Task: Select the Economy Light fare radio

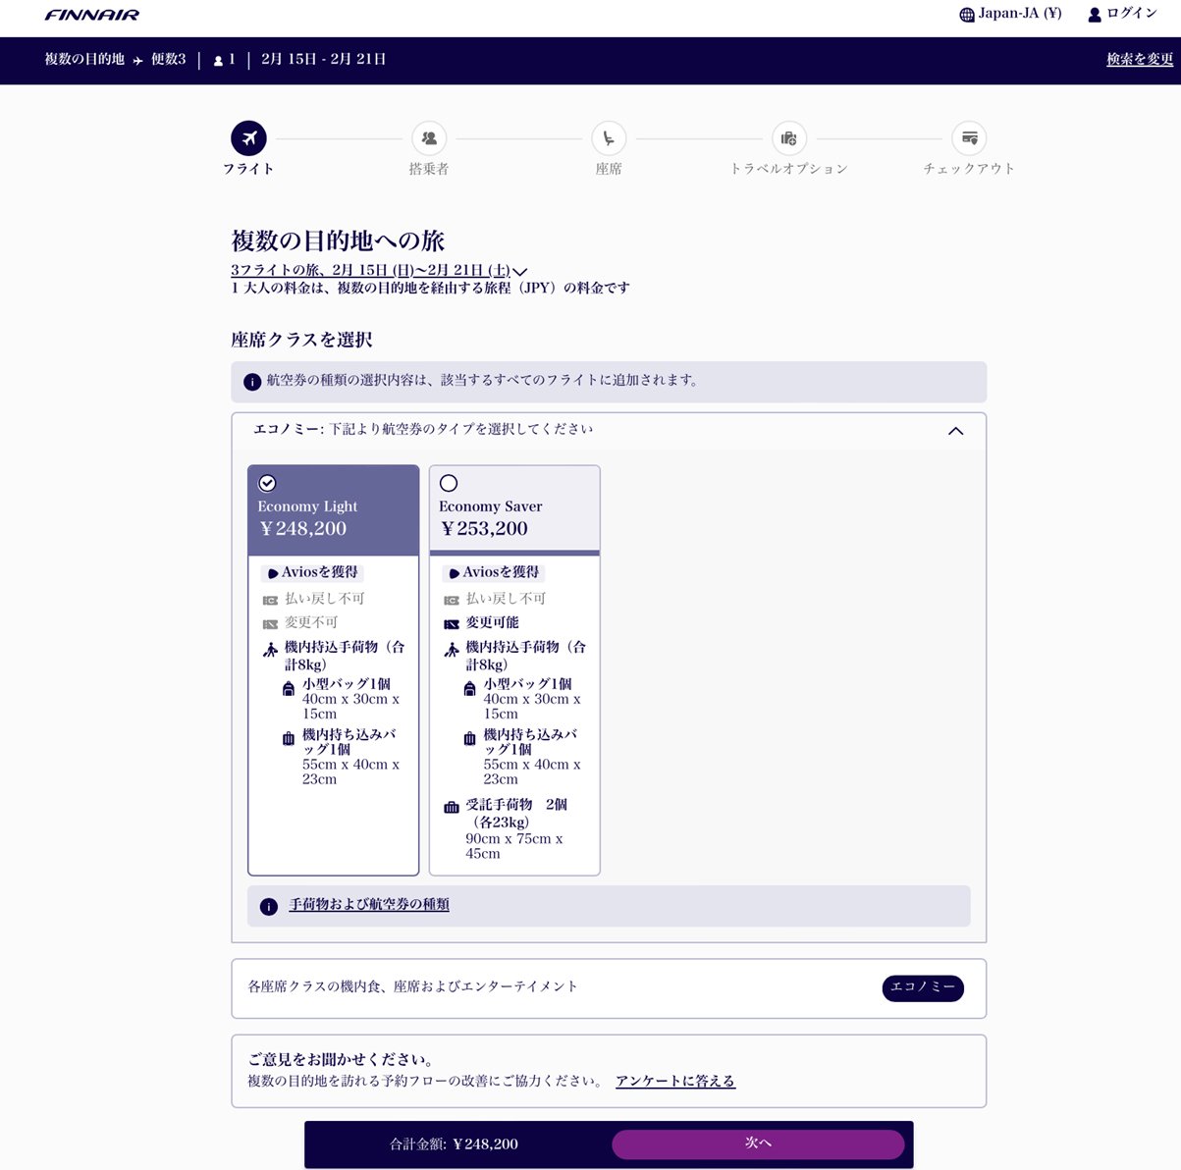Action: (267, 483)
